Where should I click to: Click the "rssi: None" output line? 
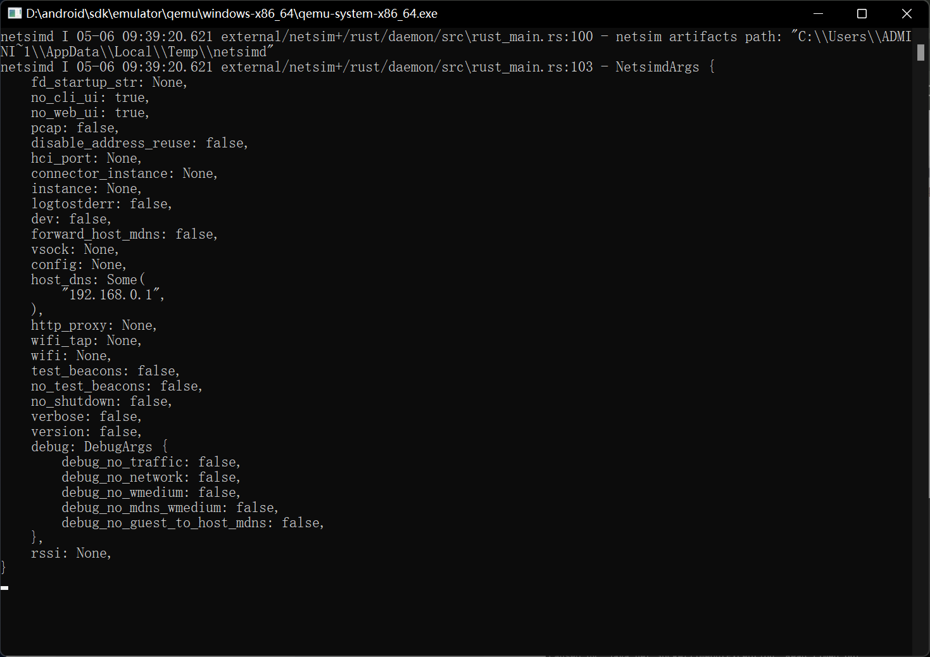71,553
